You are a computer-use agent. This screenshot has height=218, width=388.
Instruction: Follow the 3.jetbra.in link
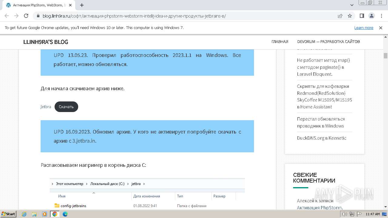coord(84,141)
